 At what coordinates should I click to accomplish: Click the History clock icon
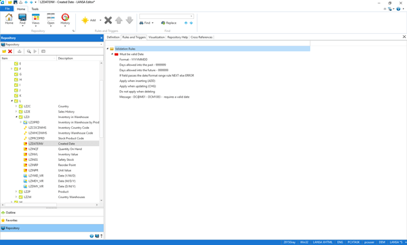[65, 18]
